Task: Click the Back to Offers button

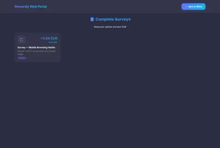Action: (x=193, y=7)
